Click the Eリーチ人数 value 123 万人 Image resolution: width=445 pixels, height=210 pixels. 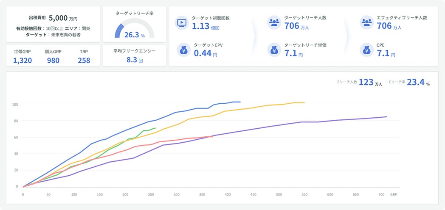(x=370, y=83)
